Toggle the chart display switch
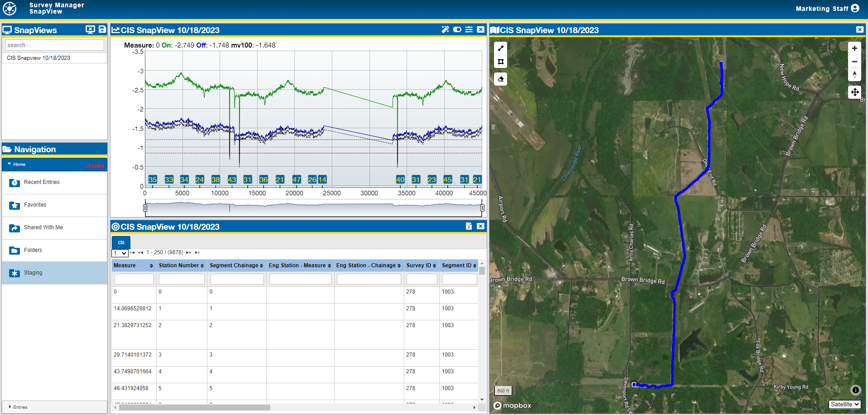The width and height of the screenshot is (868, 415). click(457, 29)
